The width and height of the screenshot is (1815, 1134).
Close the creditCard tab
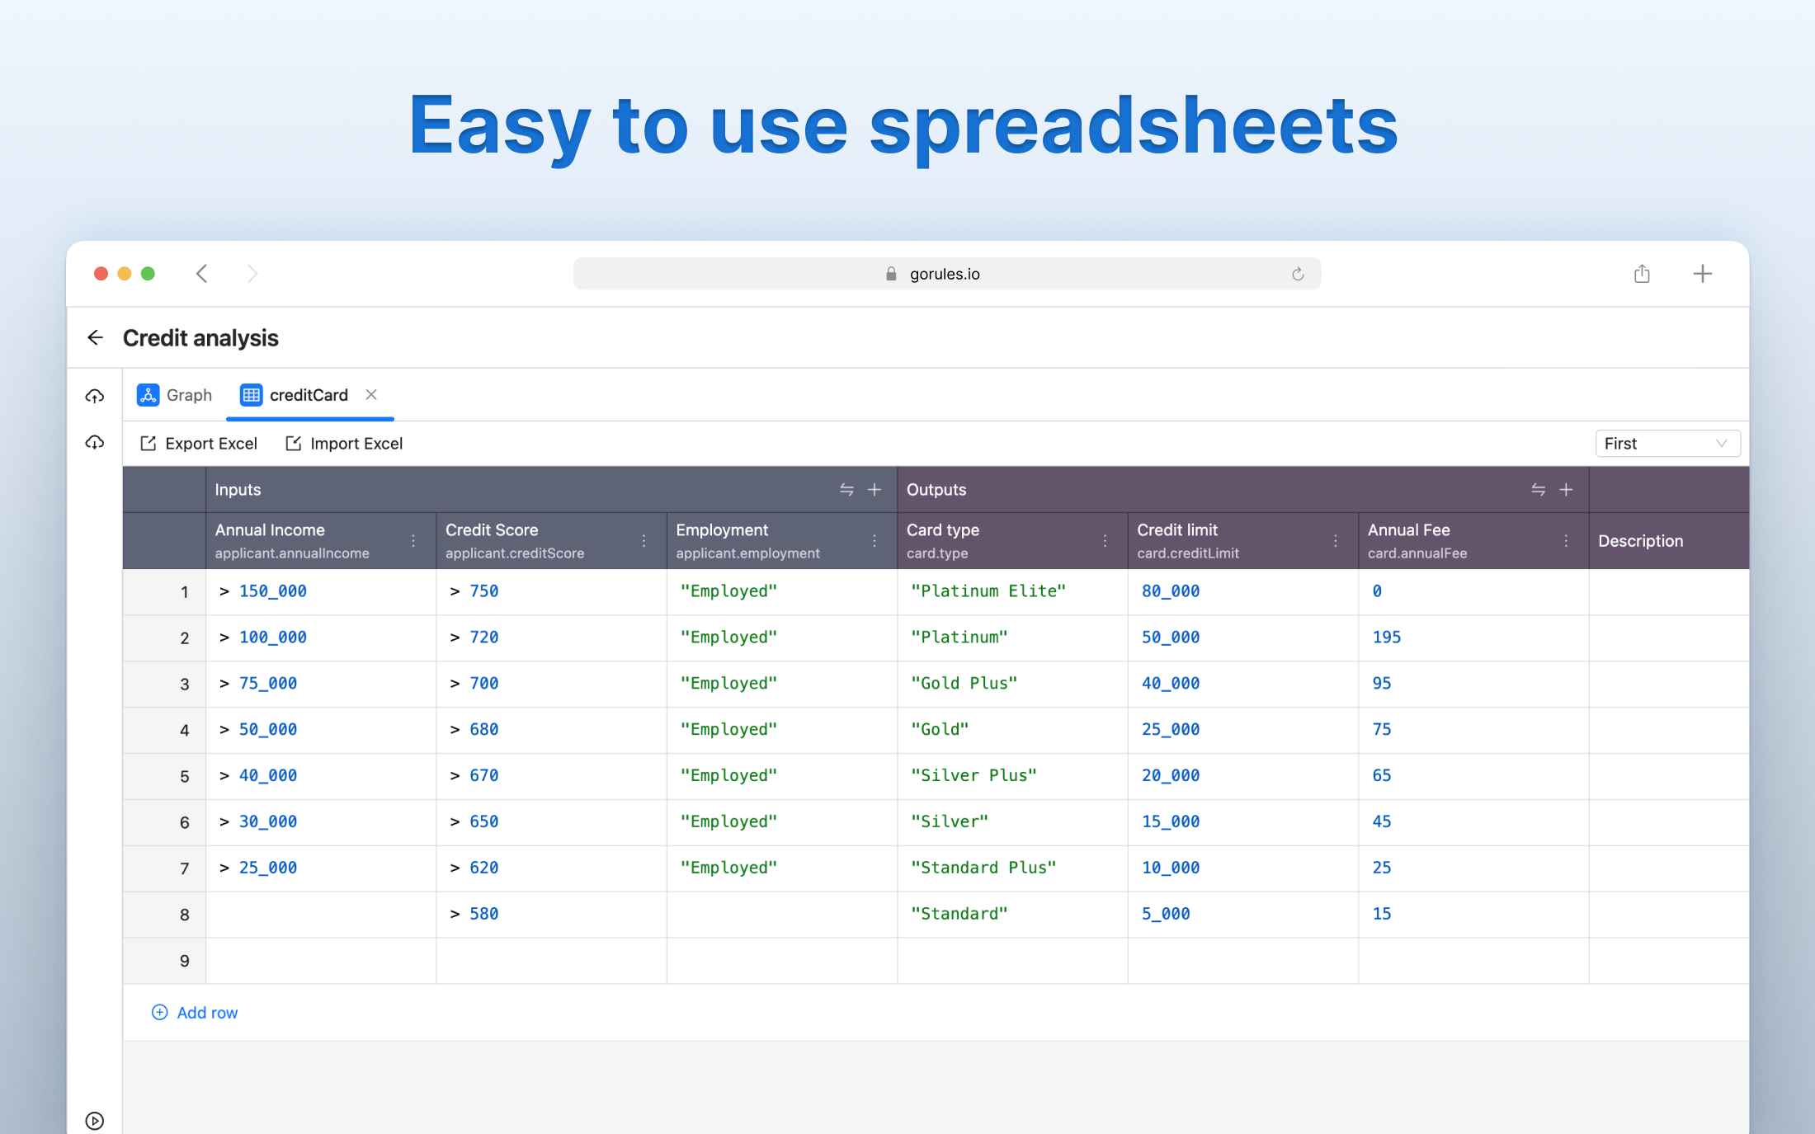point(371,395)
